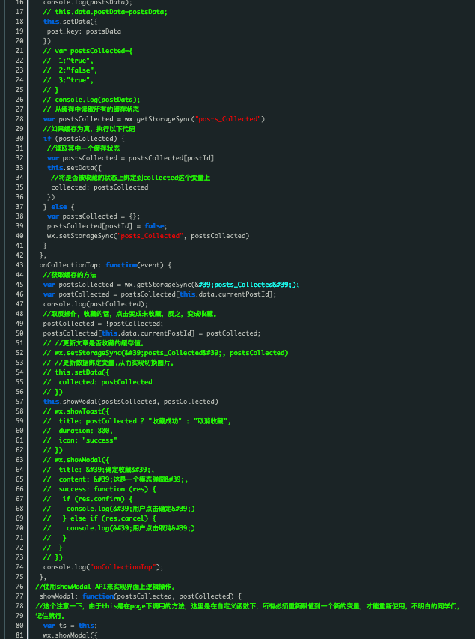Click the comment "// wx.showToast({"
The image size is (475, 639).
pyautogui.click(x=76, y=411)
